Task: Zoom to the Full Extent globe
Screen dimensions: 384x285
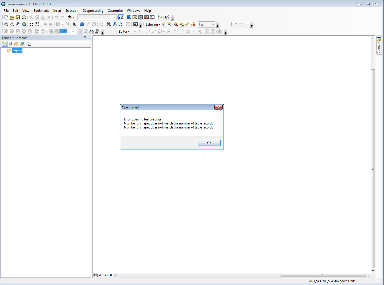Action: [24, 24]
